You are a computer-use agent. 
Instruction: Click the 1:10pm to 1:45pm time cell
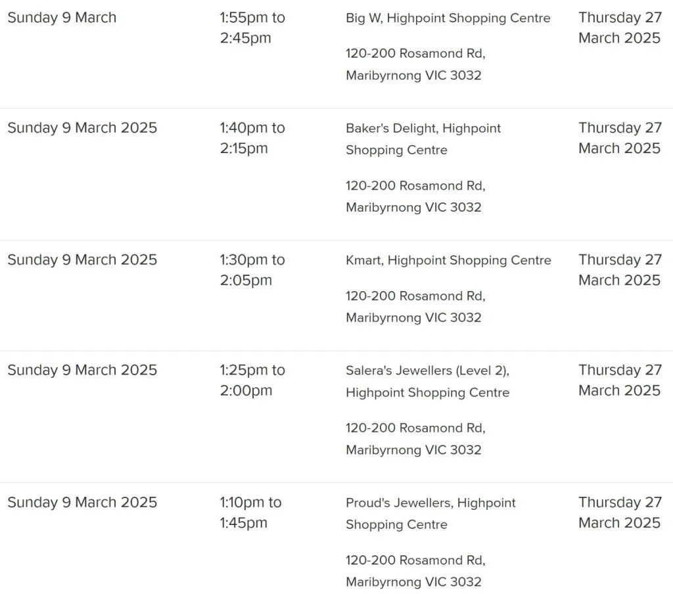tap(250, 512)
